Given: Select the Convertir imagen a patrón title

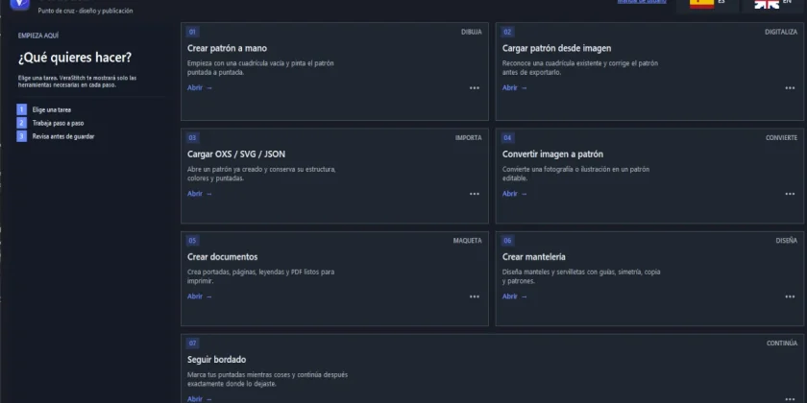Looking at the screenshot, I should [x=552, y=154].
